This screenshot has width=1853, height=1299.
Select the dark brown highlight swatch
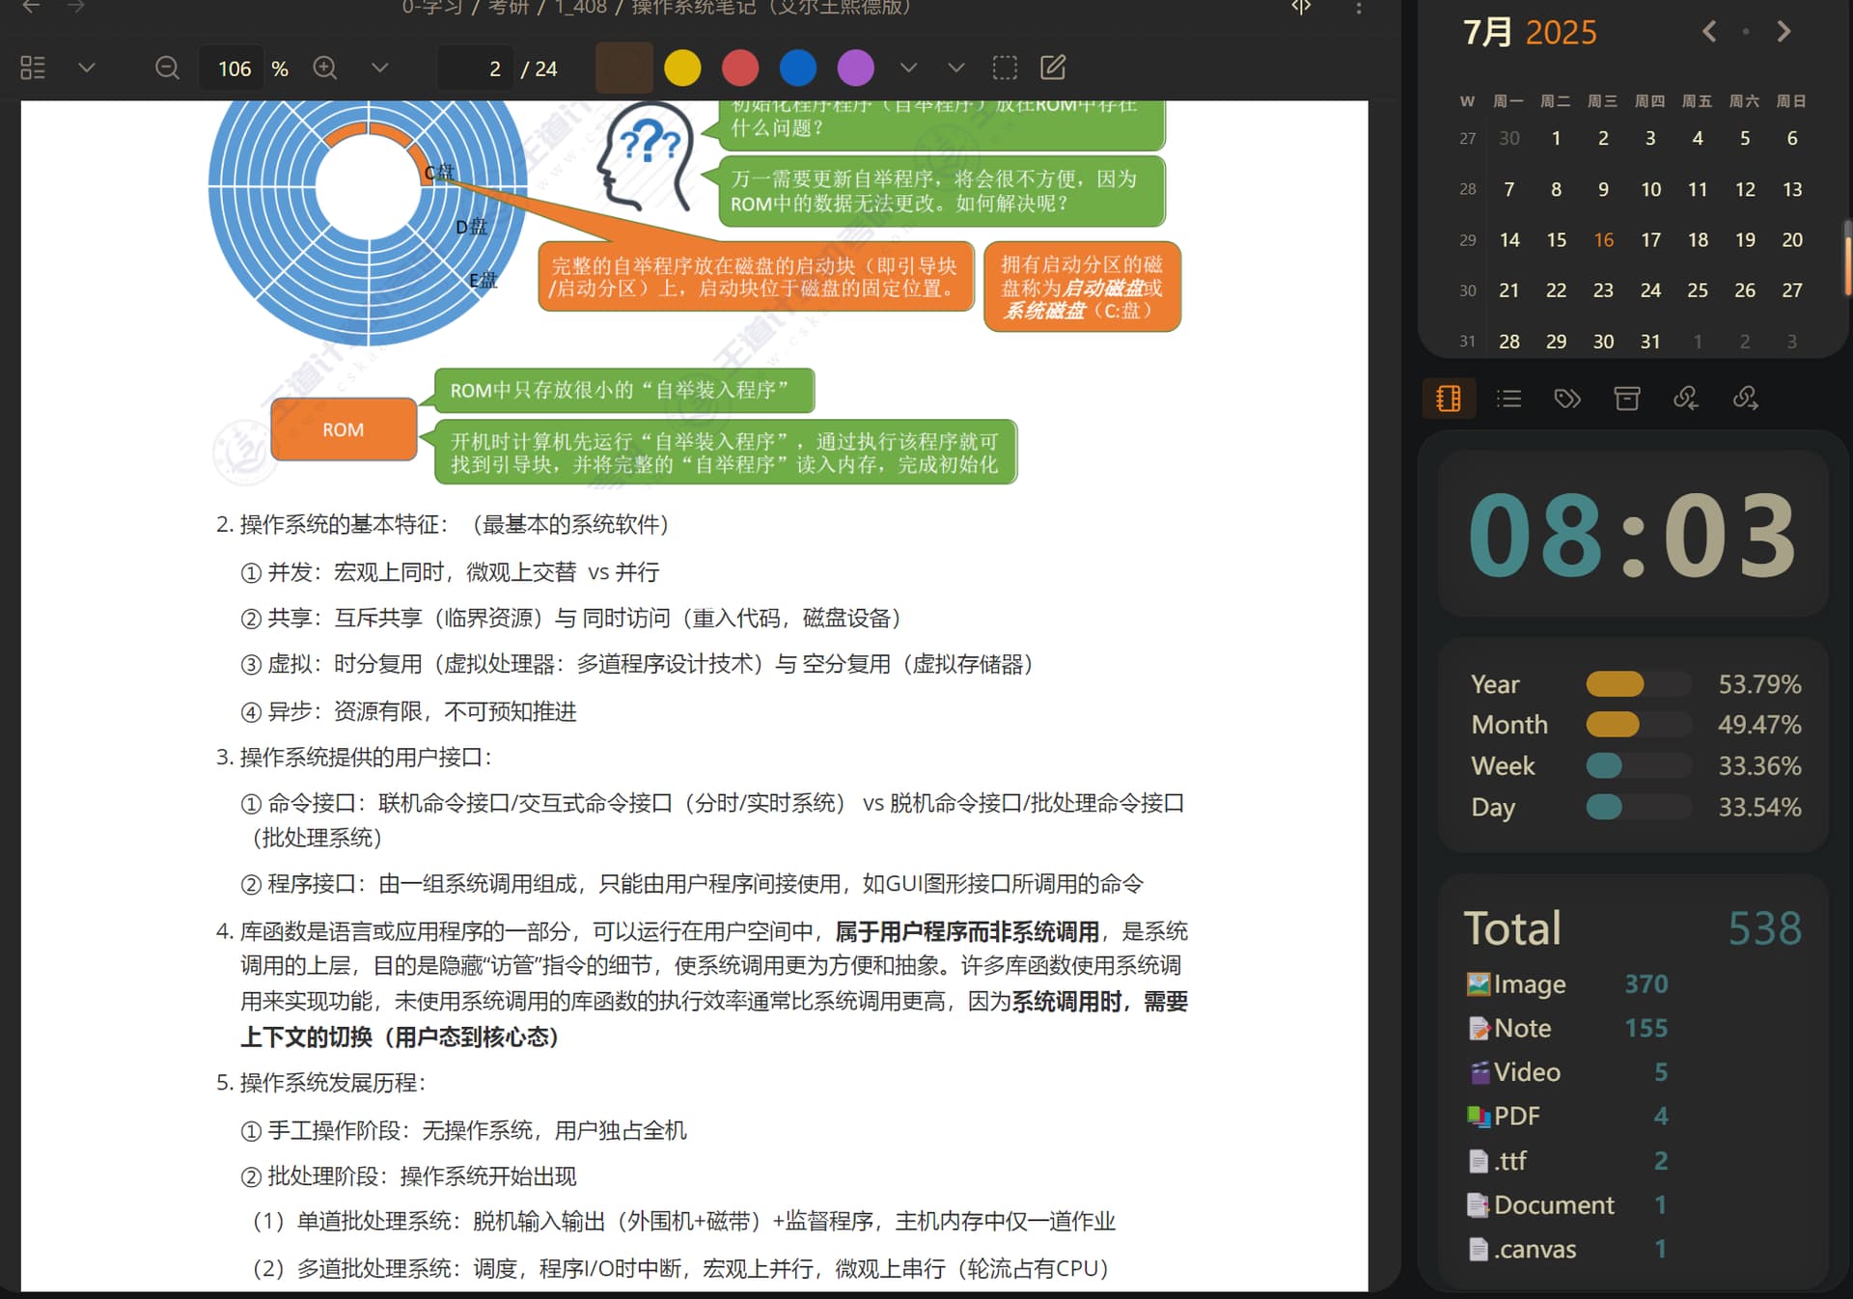[624, 68]
